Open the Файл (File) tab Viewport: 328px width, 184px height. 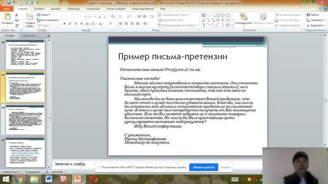pyautogui.click(x=7, y=9)
